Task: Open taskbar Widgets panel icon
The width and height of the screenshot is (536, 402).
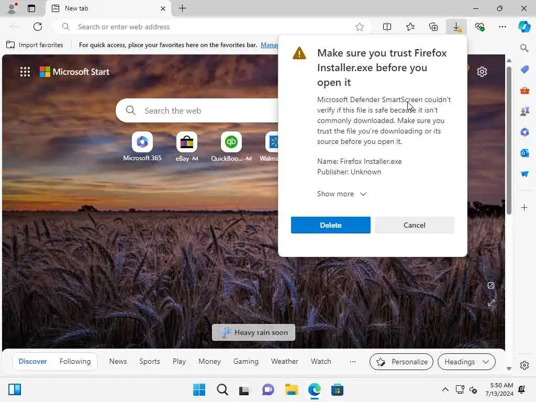Action: pos(15,389)
